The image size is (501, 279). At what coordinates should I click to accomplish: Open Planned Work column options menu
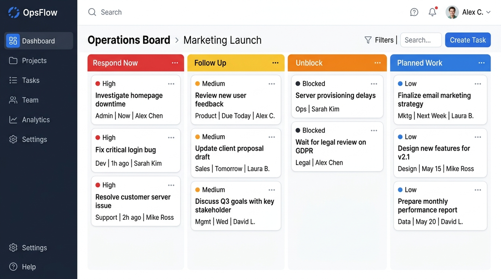coord(481,63)
